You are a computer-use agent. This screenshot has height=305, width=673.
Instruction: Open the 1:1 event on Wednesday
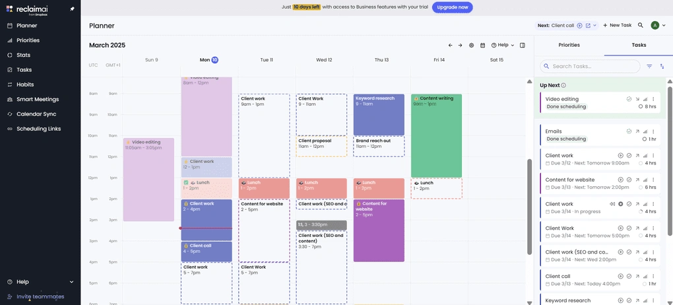321,225
